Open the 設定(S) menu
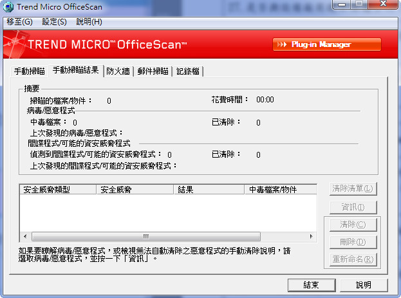401x298 pixels. tap(54, 22)
